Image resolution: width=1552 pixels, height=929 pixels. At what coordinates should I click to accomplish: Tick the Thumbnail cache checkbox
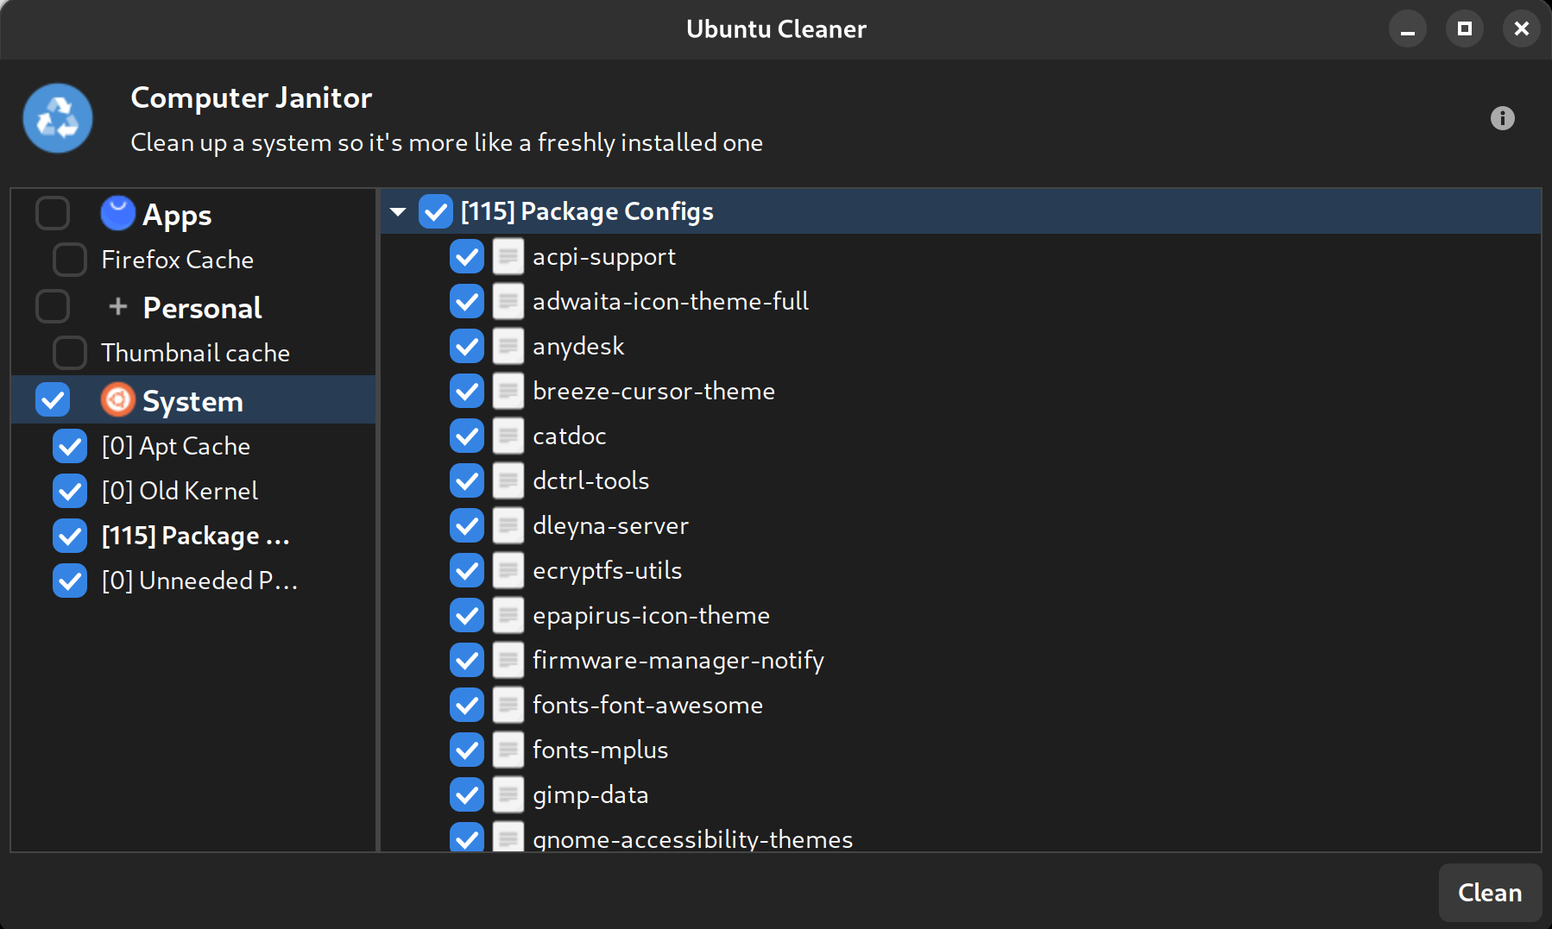coord(70,353)
